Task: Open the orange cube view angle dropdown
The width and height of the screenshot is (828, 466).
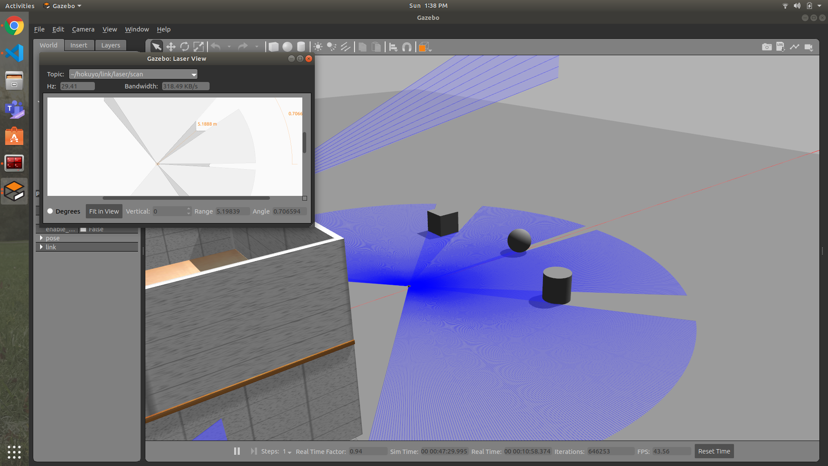Action: point(425,47)
